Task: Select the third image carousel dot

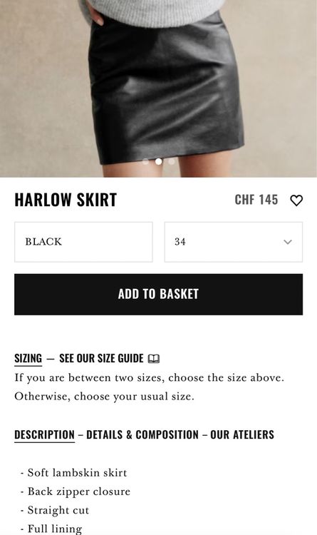Action: (x=172, y=161)
